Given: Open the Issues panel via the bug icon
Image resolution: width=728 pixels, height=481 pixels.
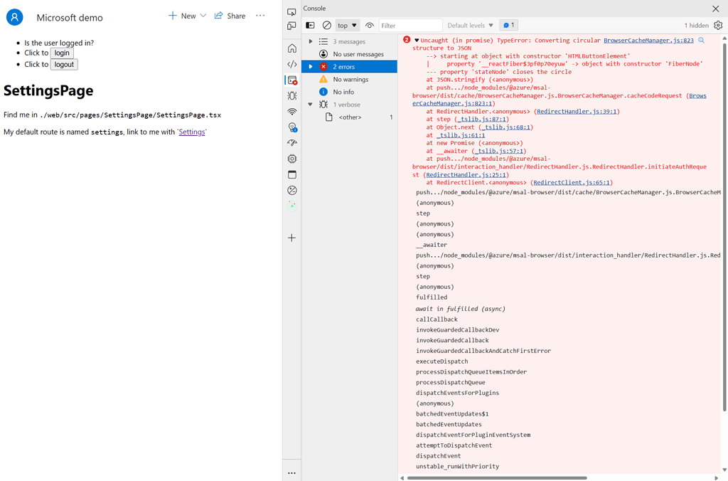Looking at the screenshot, I should pos(291,95).
